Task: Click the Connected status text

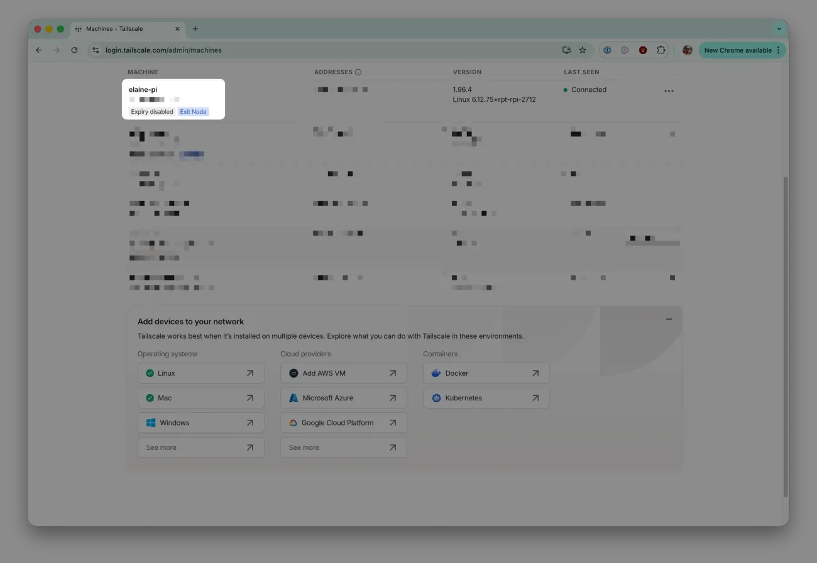Action: coord(589,90)
